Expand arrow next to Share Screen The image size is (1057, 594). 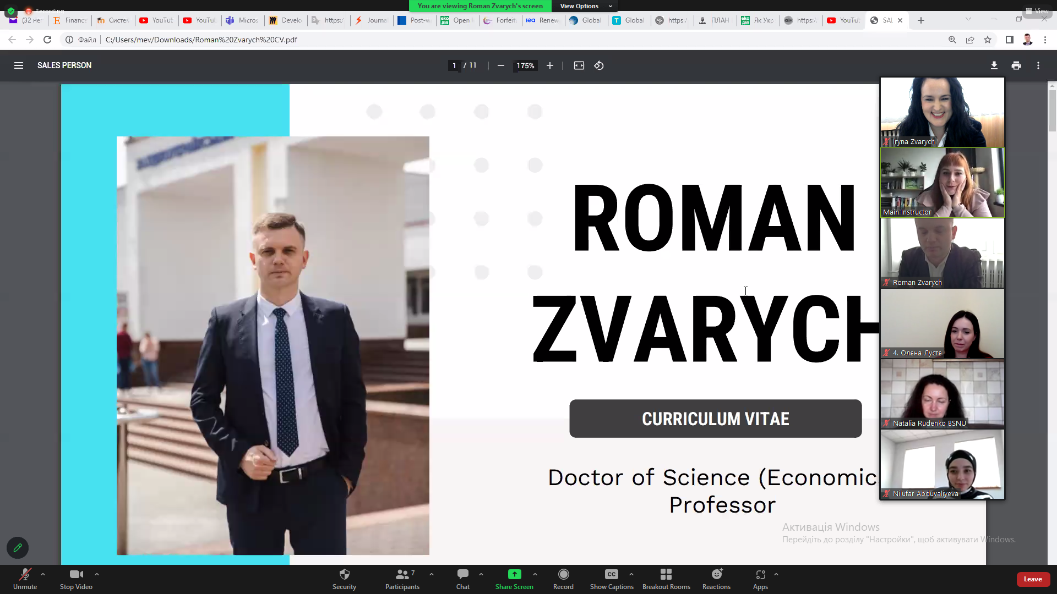[535, 574]
